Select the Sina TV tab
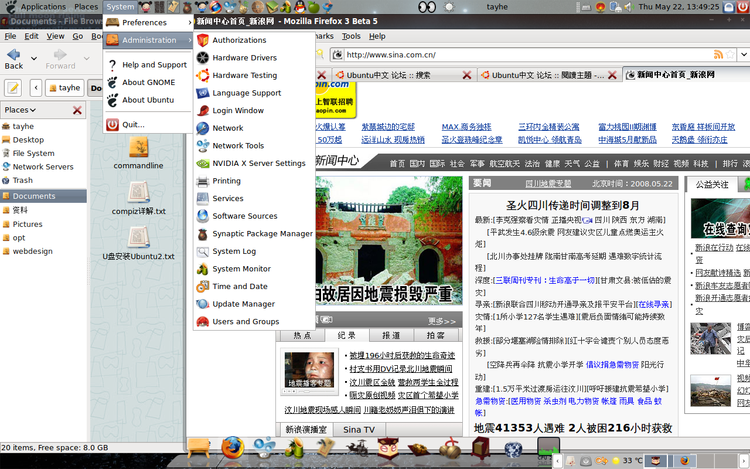 359,430
